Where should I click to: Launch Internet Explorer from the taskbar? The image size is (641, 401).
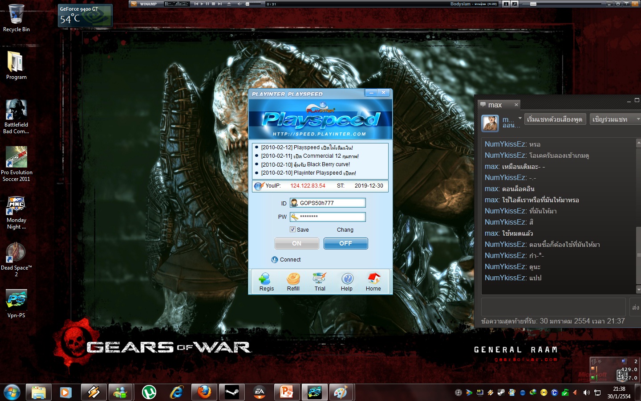point(177,392)
